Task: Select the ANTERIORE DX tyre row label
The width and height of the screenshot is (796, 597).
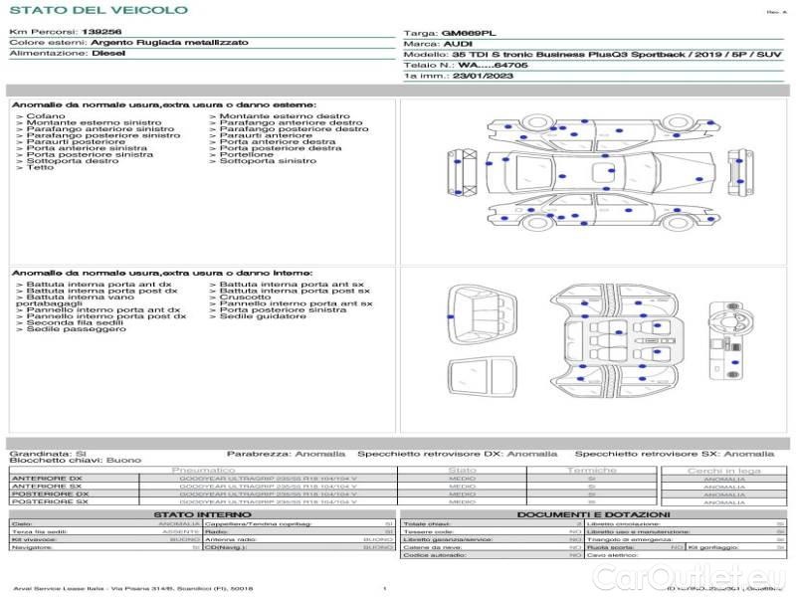Action: 47,479
